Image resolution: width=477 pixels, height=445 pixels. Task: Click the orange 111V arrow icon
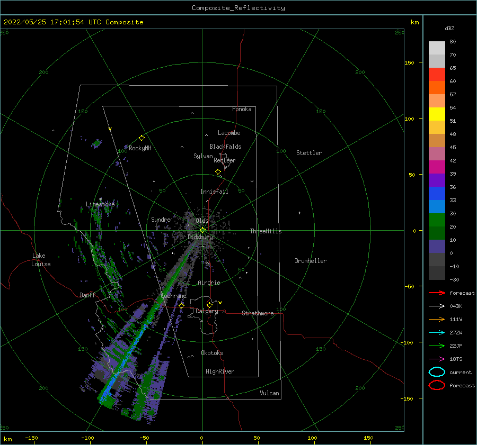pos(437,319)
